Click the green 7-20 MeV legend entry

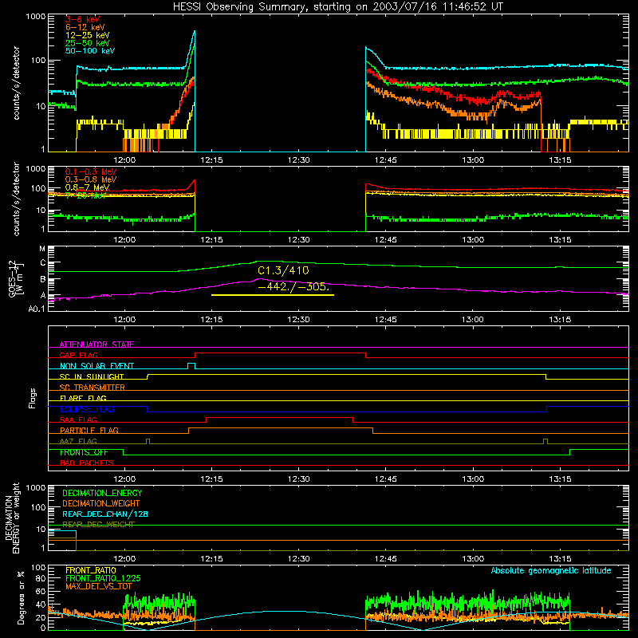(x=85, y=195)
